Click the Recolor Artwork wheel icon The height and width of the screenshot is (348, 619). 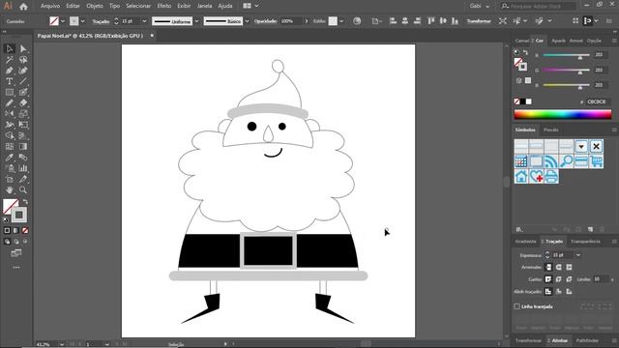point(357,21)
